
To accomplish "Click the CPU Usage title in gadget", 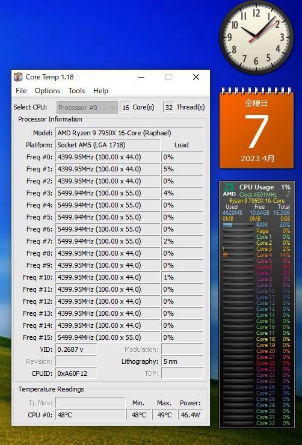I will tap(256, 187).
